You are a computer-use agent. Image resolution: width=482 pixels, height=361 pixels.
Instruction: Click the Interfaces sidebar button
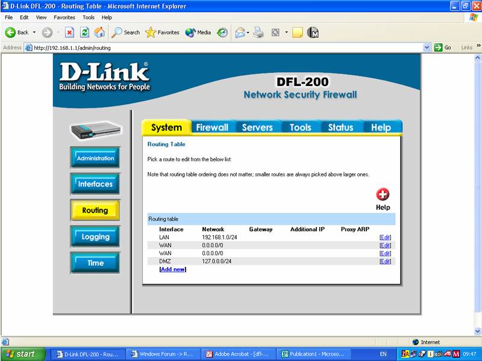point(95,184)
